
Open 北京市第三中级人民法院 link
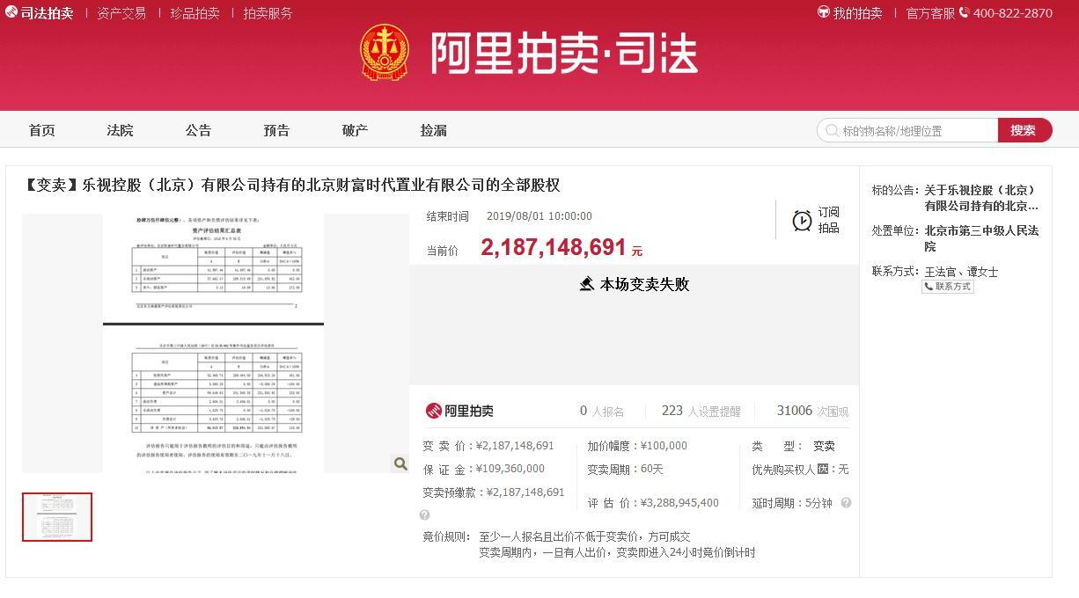981,238
